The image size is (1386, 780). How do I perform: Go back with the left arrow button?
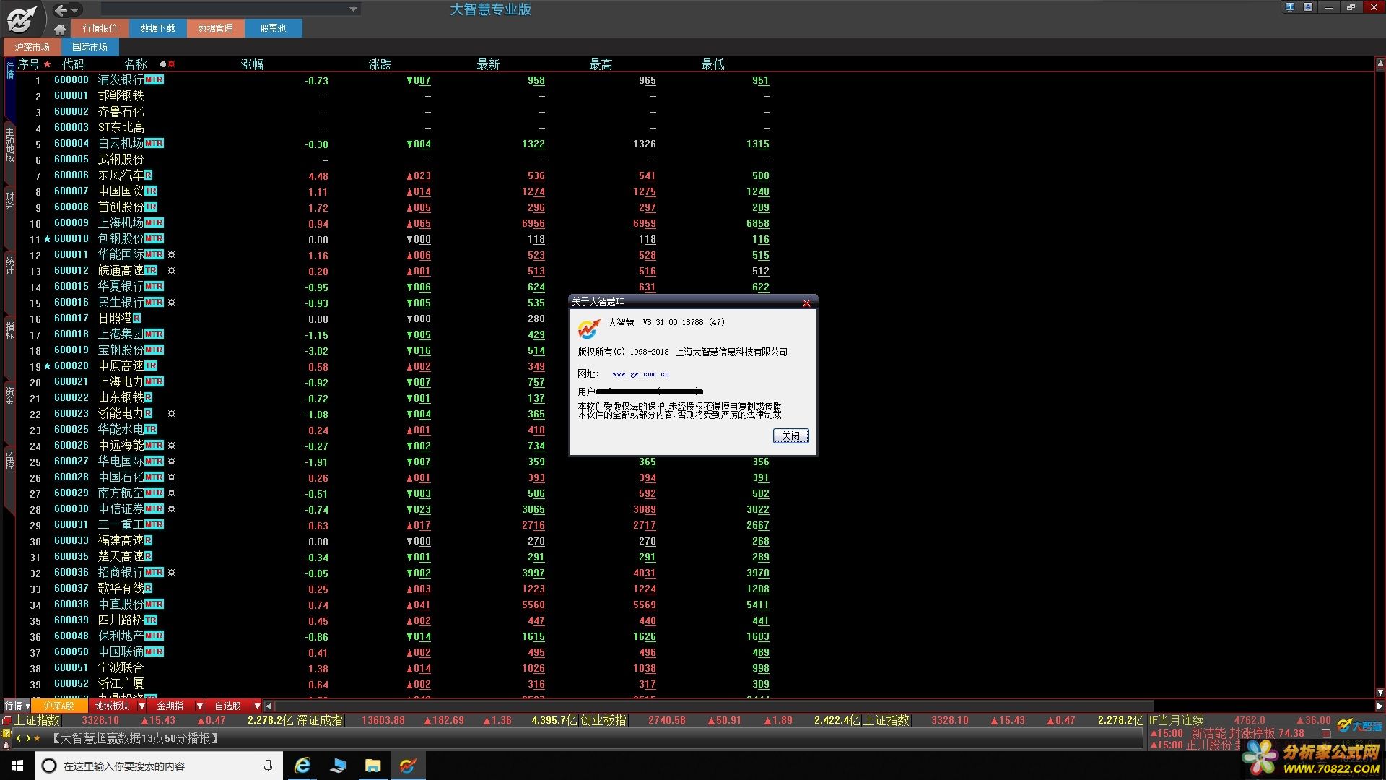tap(61, 10)
